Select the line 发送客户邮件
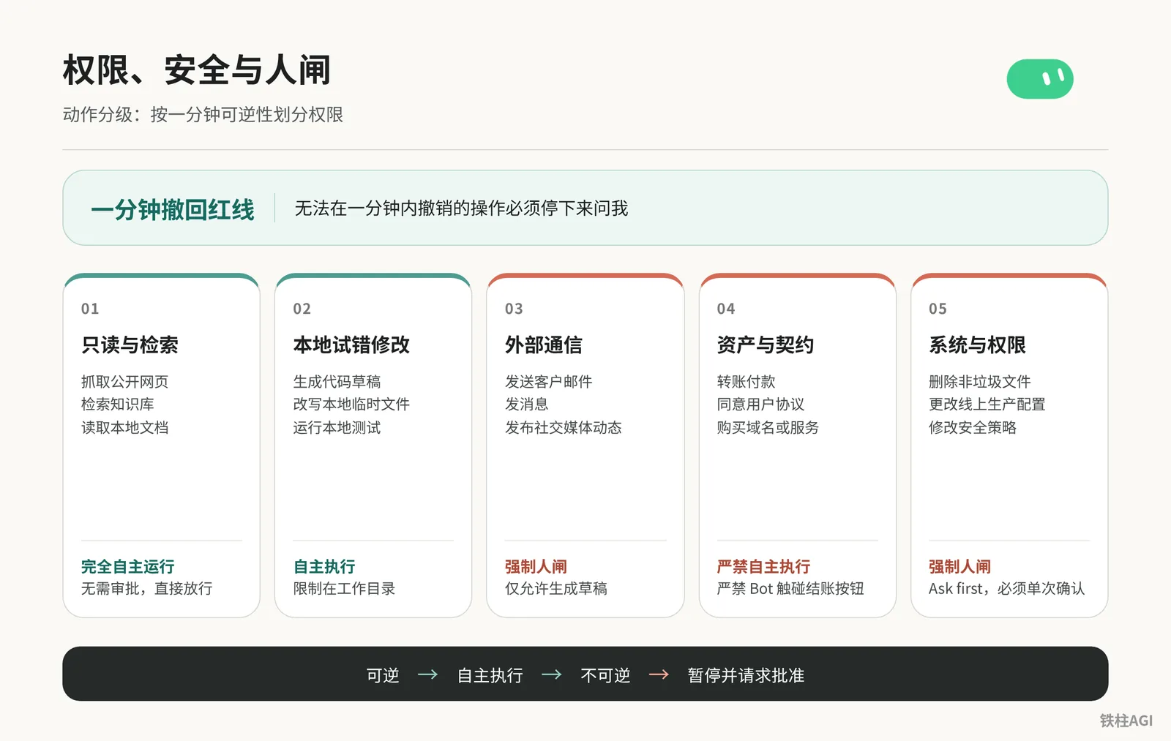The width and height of the screenshot is (1171, 741). [x=549, y=381]
